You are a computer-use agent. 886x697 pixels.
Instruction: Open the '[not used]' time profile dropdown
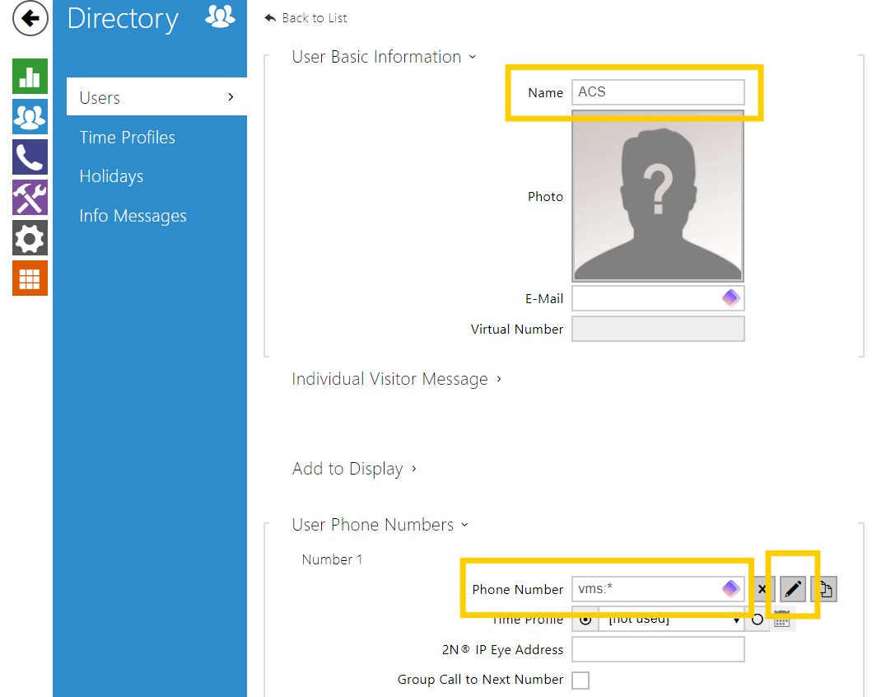pos(671,620)
